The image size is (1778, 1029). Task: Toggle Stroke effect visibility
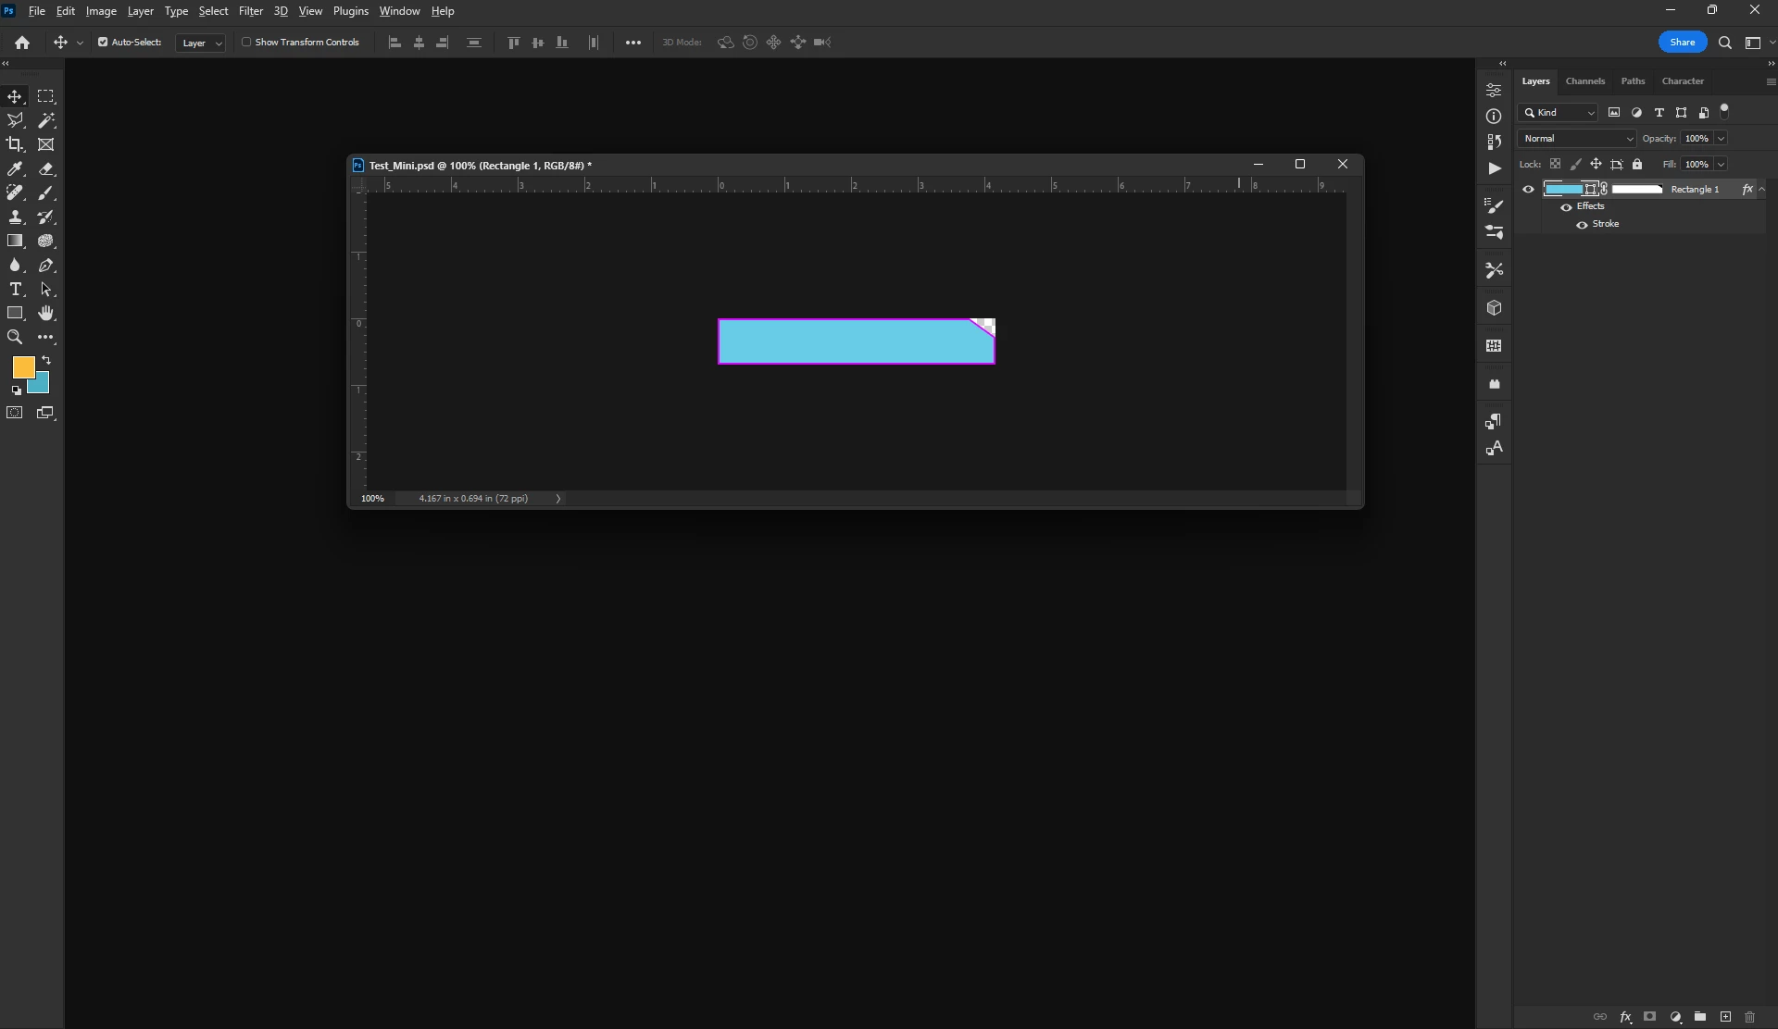point(1583,225)
